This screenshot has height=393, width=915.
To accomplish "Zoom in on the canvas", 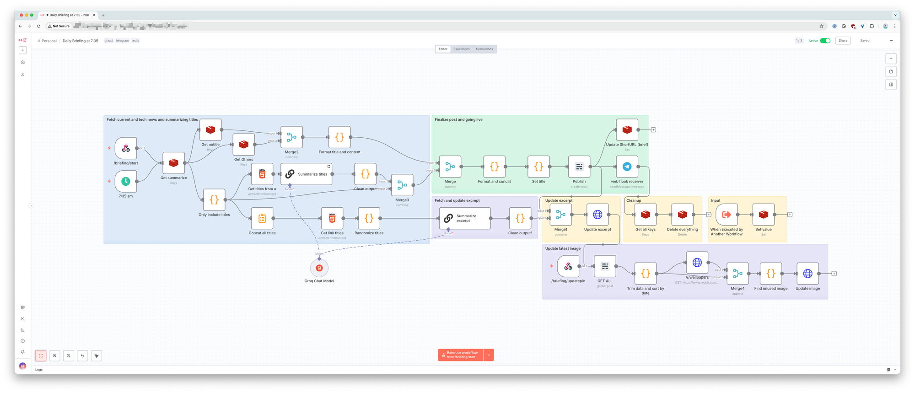I will (54, 356).
